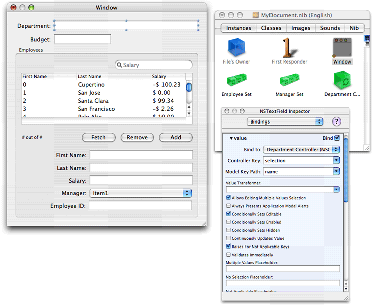This screenshot has height=308, width=378.
Task: Click the Fetch button
Action: 98,137
